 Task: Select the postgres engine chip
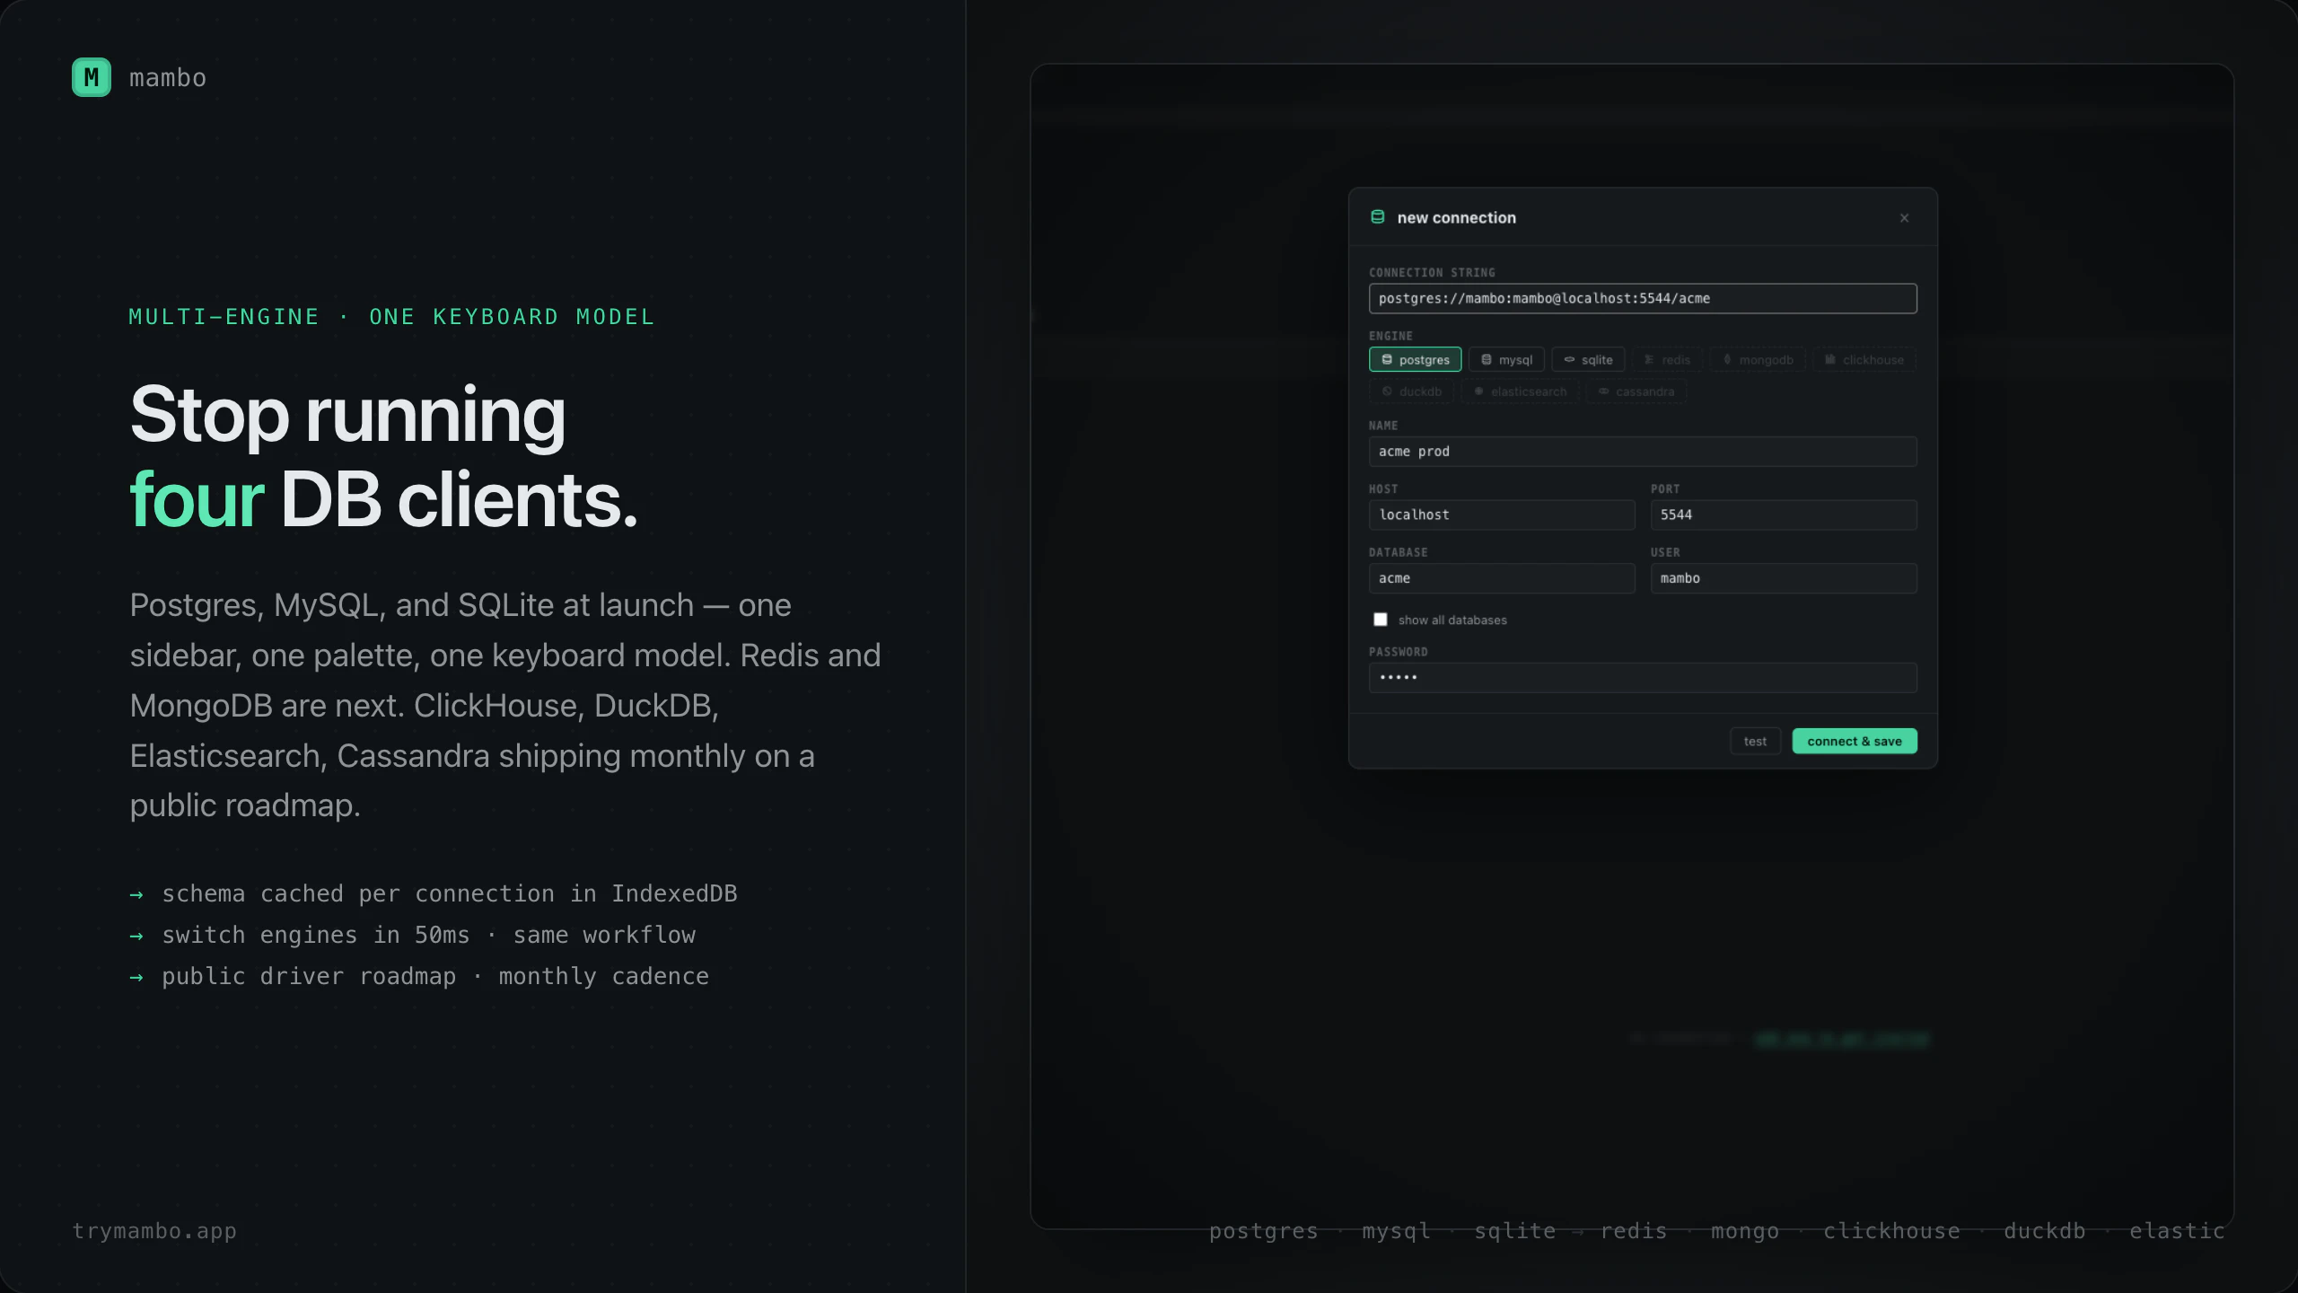[x=1415, y=359]
